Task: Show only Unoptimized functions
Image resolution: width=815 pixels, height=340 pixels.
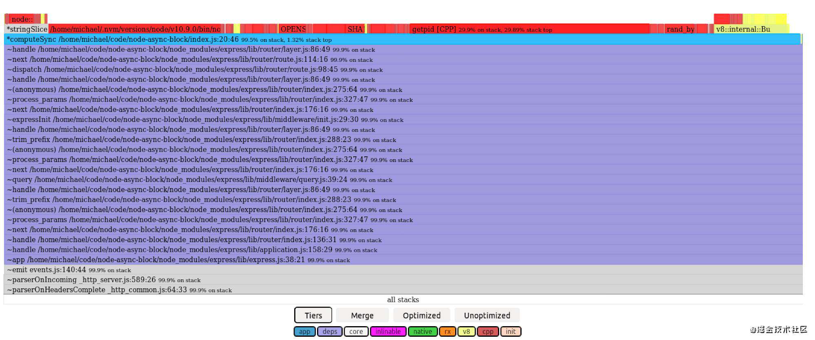Action: click(x=487, y=315)
